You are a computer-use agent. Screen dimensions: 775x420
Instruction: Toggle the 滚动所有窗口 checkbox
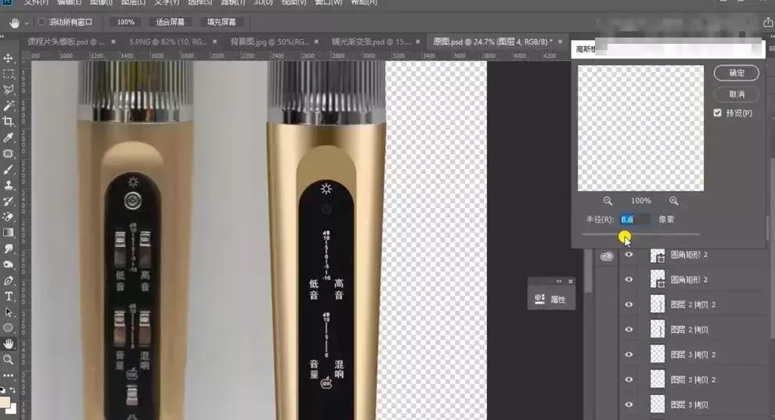click(41, 22)
